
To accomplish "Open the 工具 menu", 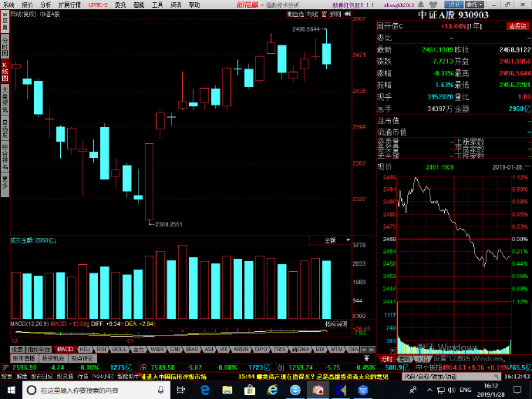I will (157, 5).
